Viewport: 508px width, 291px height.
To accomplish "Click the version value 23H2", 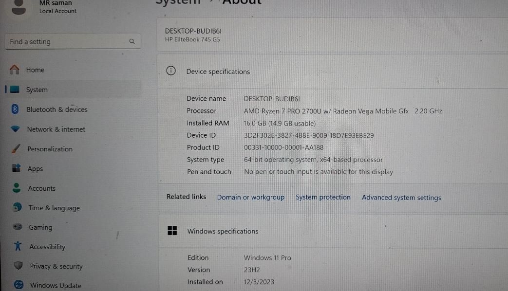I will coord(252,270).
